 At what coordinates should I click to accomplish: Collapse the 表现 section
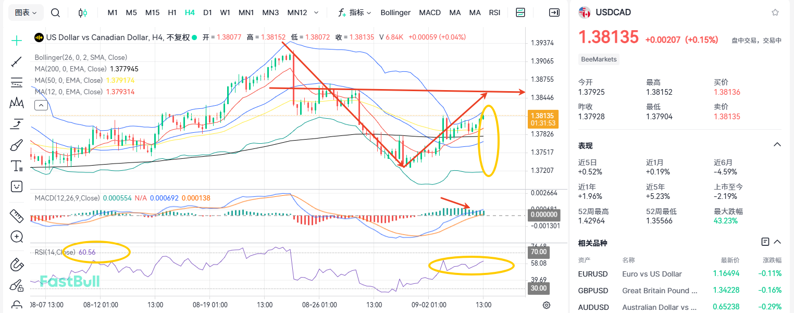(x=777, y=145)
